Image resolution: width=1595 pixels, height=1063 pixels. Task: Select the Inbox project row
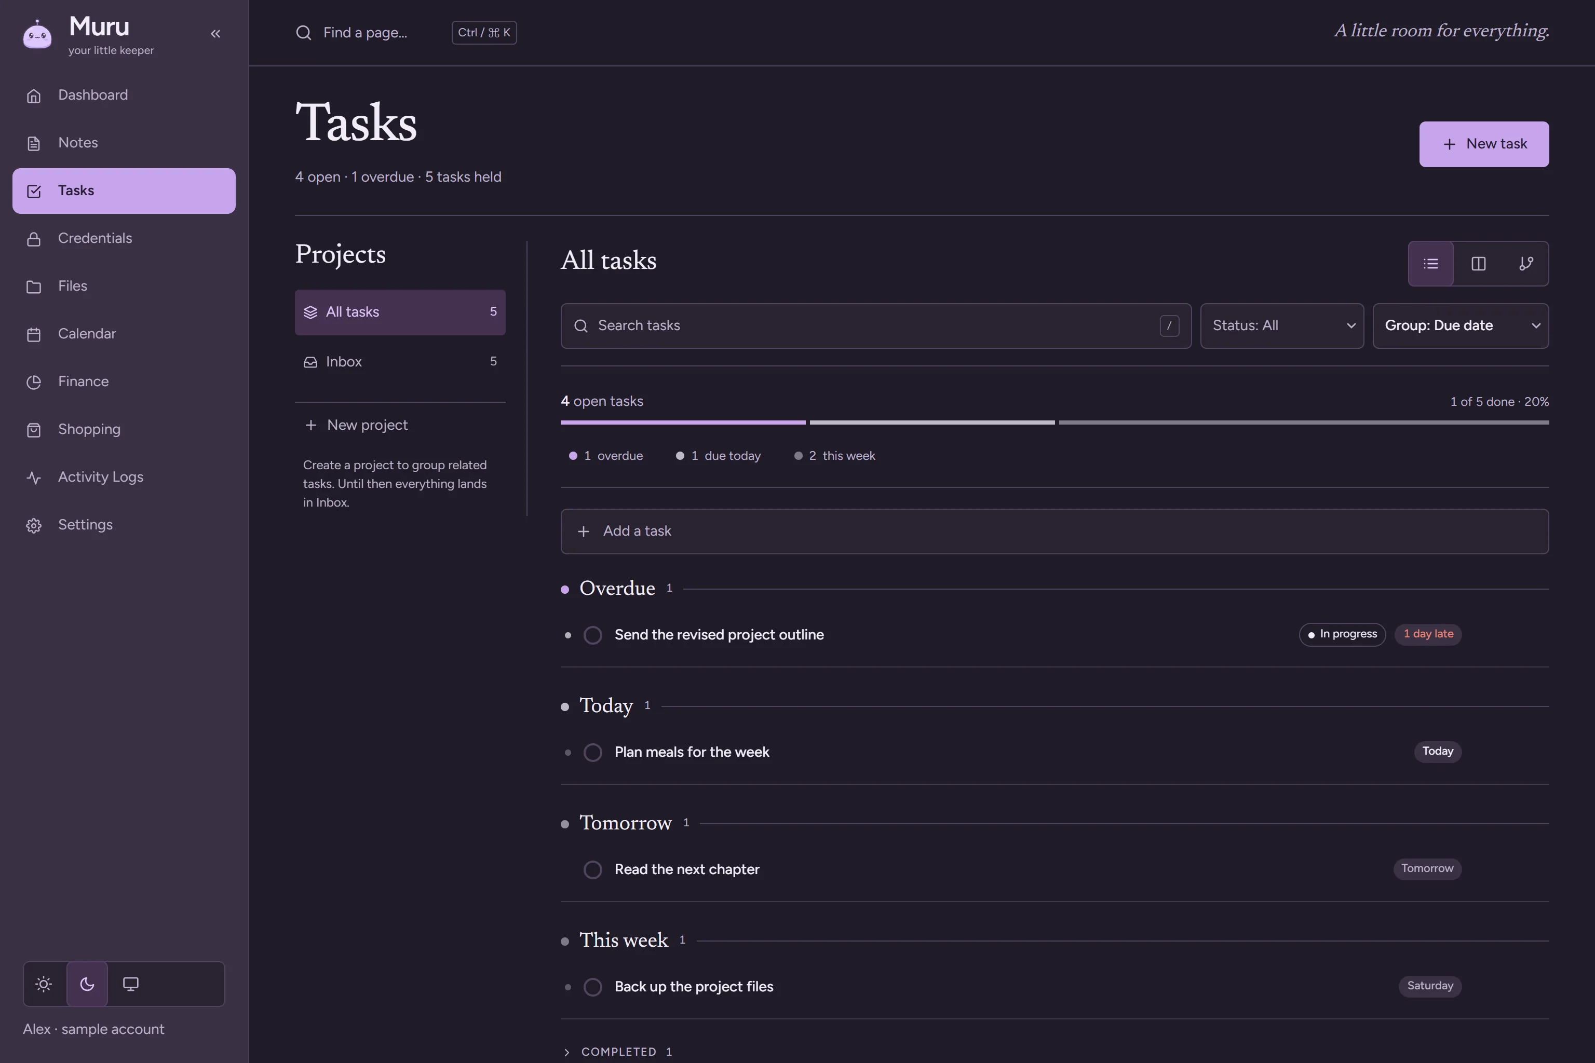(x=400, y=362)
